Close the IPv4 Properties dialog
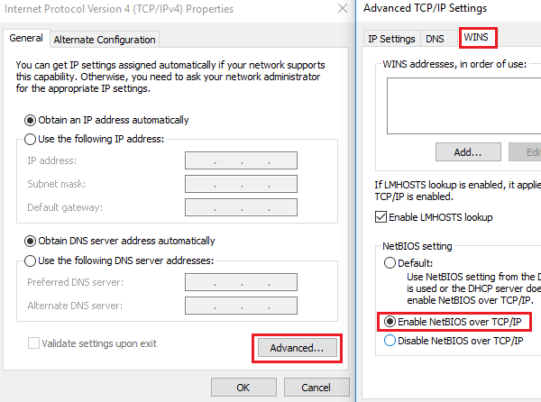541x402 pixels. click(x=343, y=8)
